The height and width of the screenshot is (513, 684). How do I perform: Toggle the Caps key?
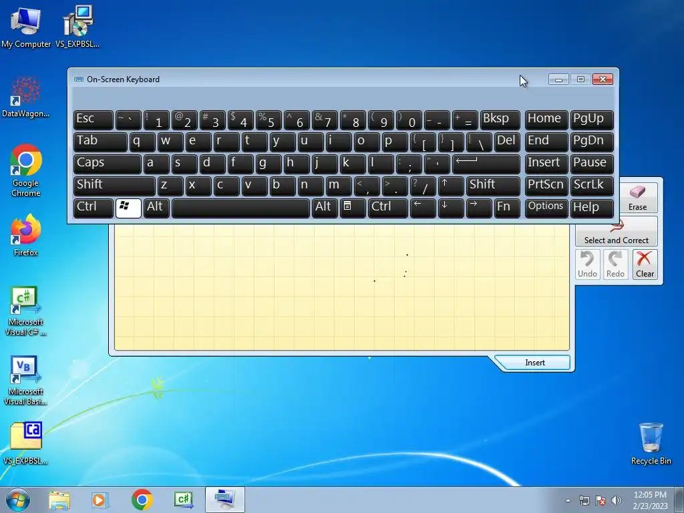tap(107, 164)
